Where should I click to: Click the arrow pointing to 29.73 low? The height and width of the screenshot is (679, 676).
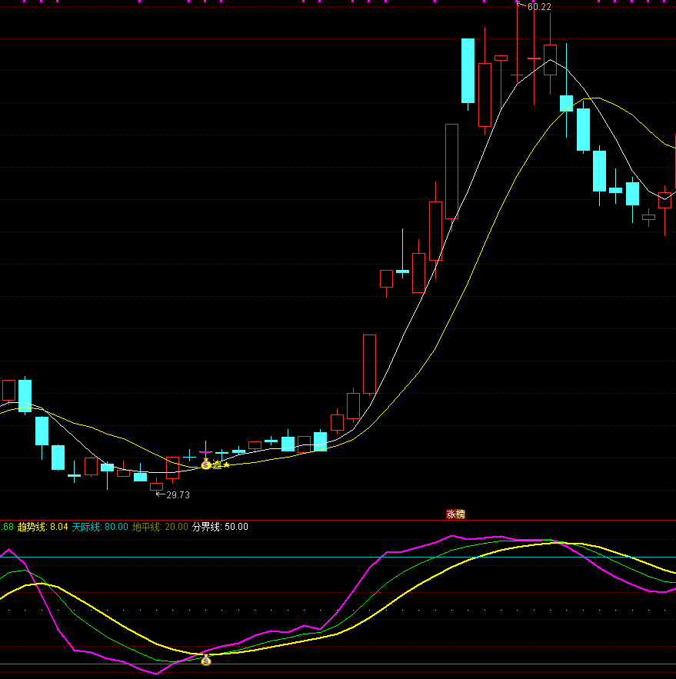pos(160,494)
